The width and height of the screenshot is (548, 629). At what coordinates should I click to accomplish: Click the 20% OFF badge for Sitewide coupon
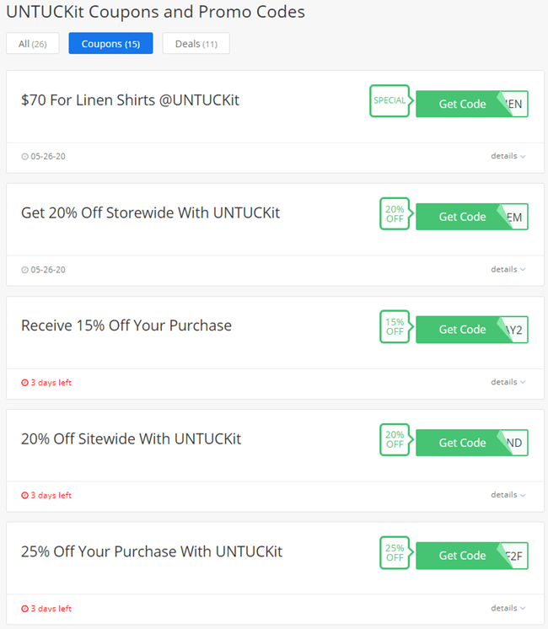(396, 439)
